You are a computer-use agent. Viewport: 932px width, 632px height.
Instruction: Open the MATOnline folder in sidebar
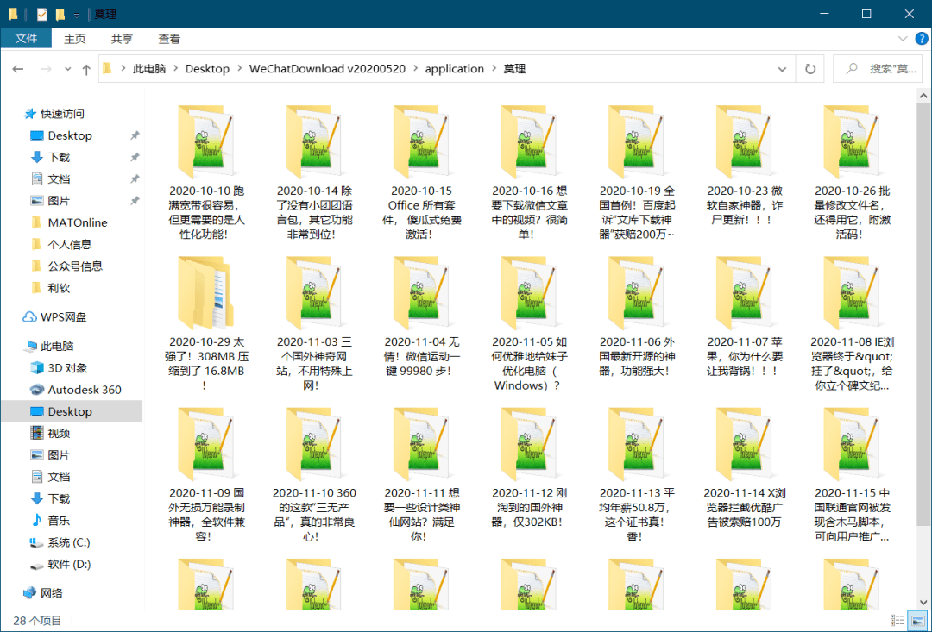click(78, 222)
